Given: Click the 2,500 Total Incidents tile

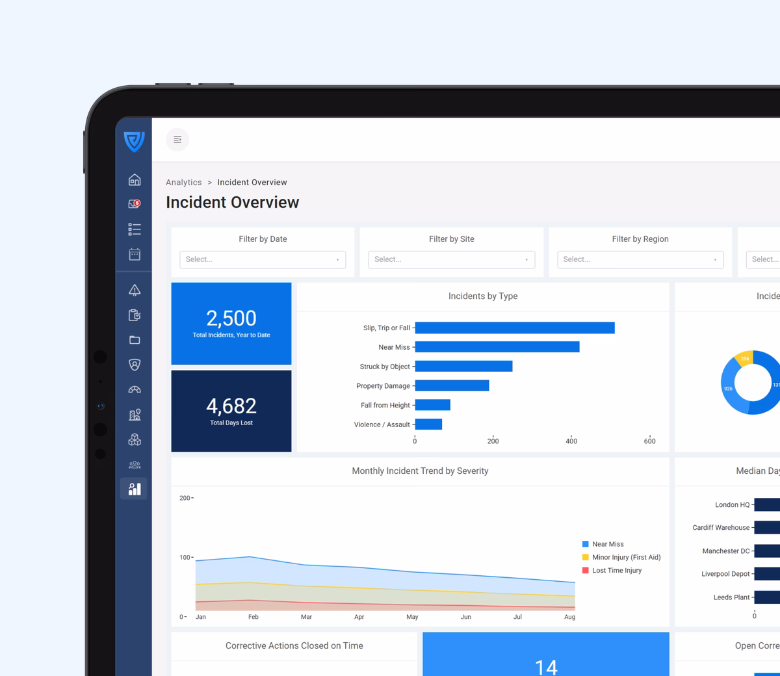Looking at the screenshot, I should pyautogui.click(x=231, y=324).
